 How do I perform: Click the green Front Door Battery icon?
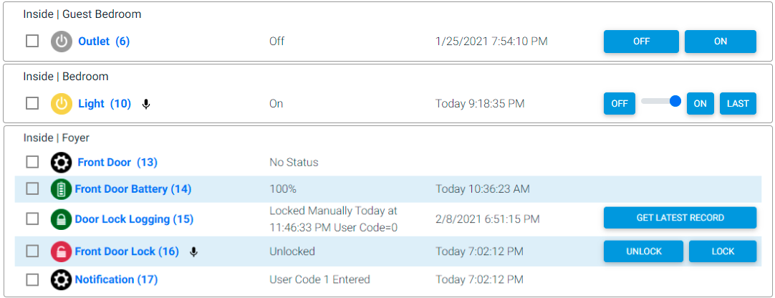62,189
